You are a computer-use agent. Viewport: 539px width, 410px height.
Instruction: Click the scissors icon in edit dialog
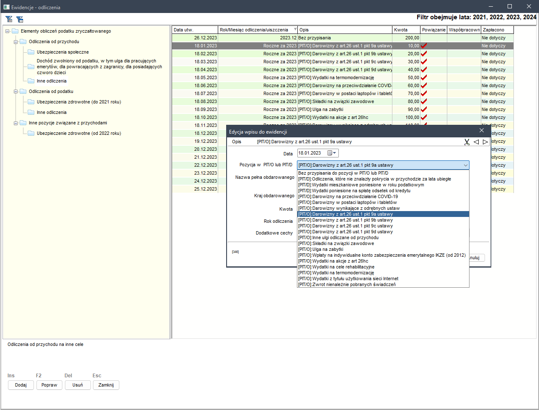(x=467, y=142)
